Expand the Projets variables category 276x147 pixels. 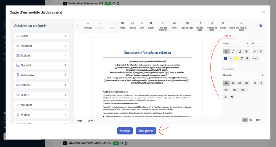tap(42, 114)
